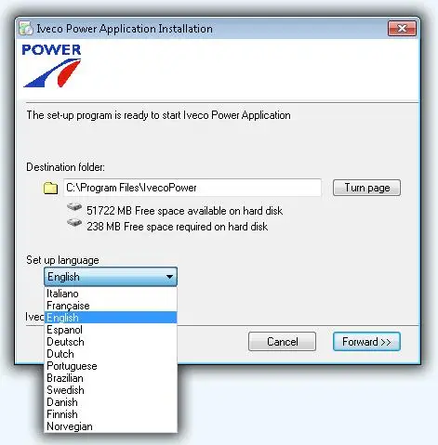This screenshot has height=445, width=438.
Task: Click the installer icon in the title bar
Action: point(26,29)
